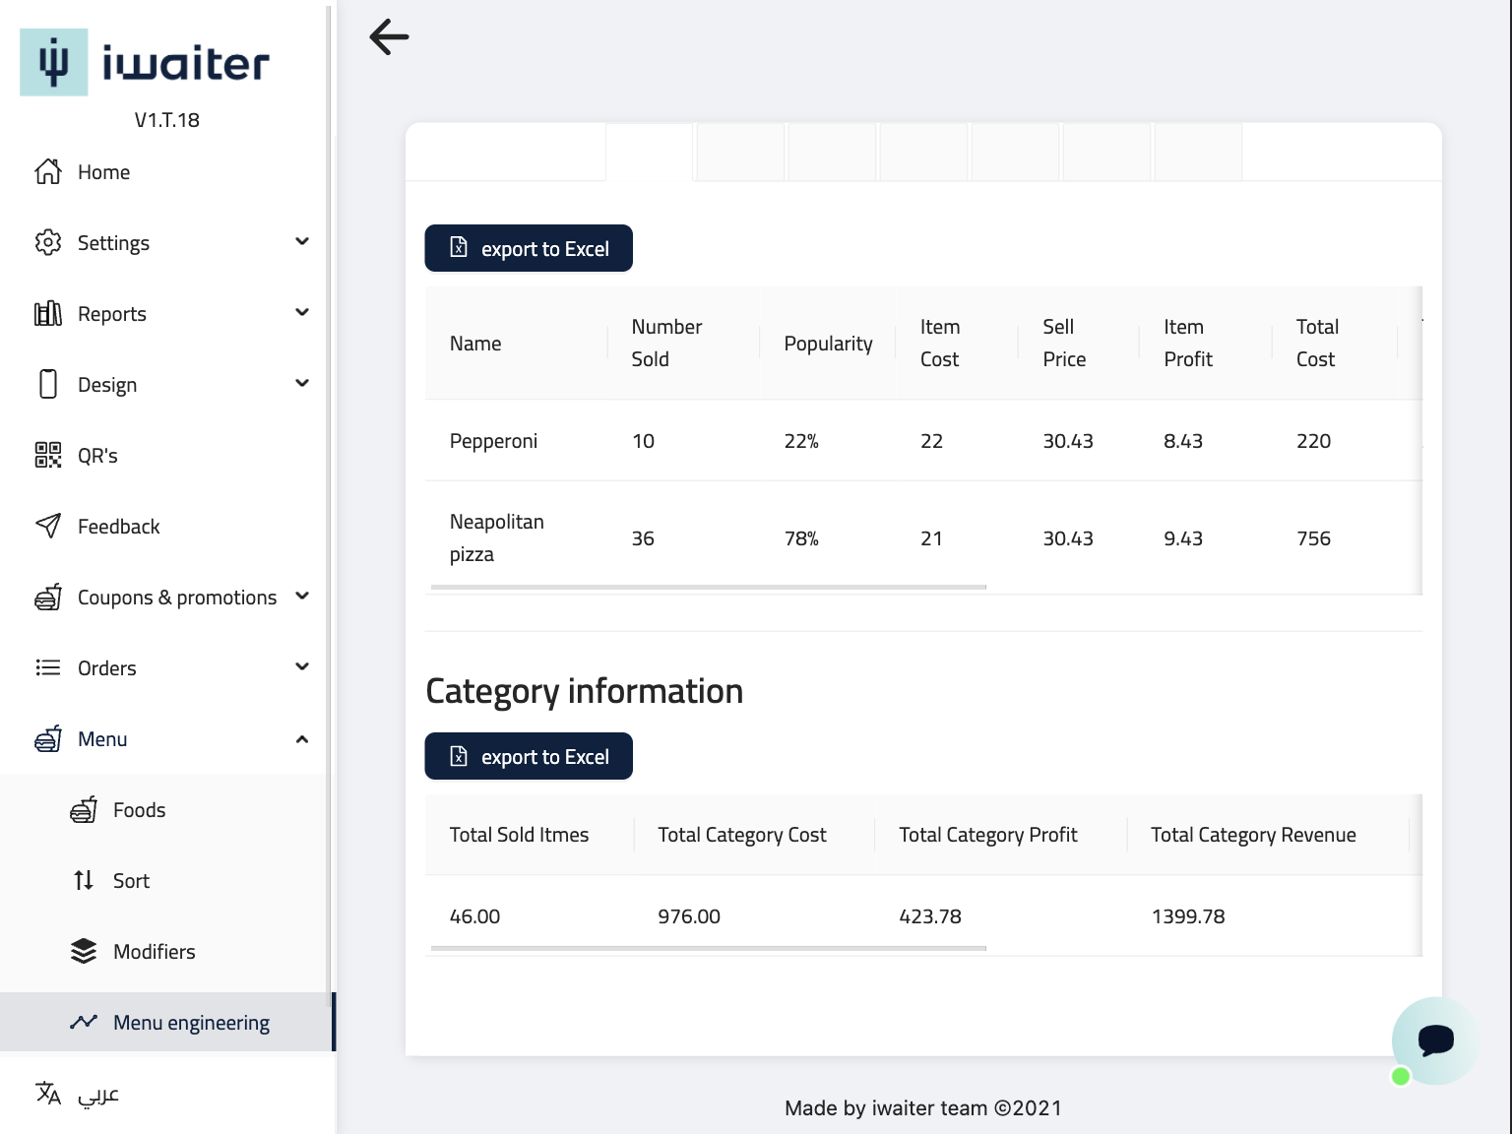Viewport: 1512px width, 1134px height.
Task: Click the QR's code icon
Action: [x=48, y=456]
